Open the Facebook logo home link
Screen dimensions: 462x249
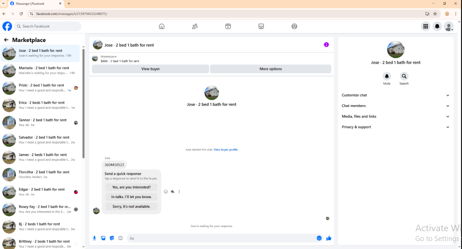[x=7, y=26]
